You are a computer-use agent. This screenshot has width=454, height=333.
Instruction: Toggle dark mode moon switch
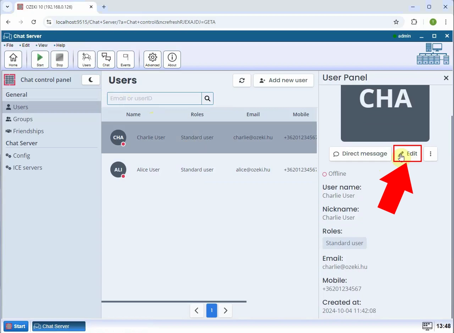click(x=91, y=80)
